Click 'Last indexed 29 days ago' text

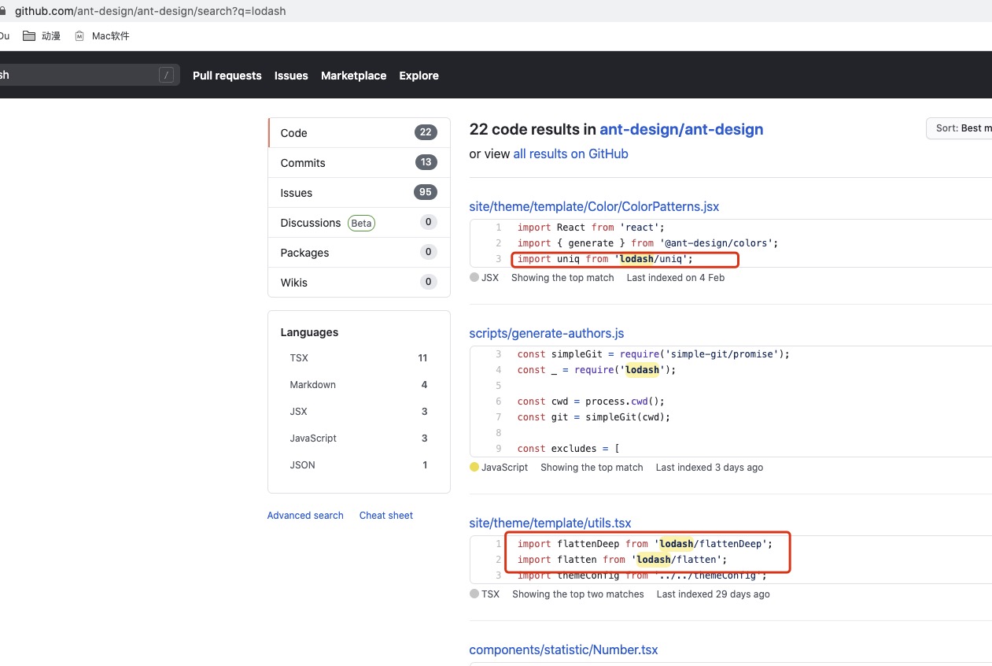click(x=714, y=594)
